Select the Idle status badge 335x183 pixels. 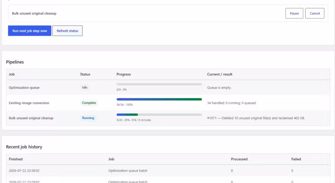pyautogui.click(x=85, y=87)
